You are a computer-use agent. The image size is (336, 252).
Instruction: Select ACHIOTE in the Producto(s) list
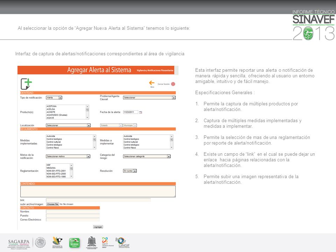[51, 112]
